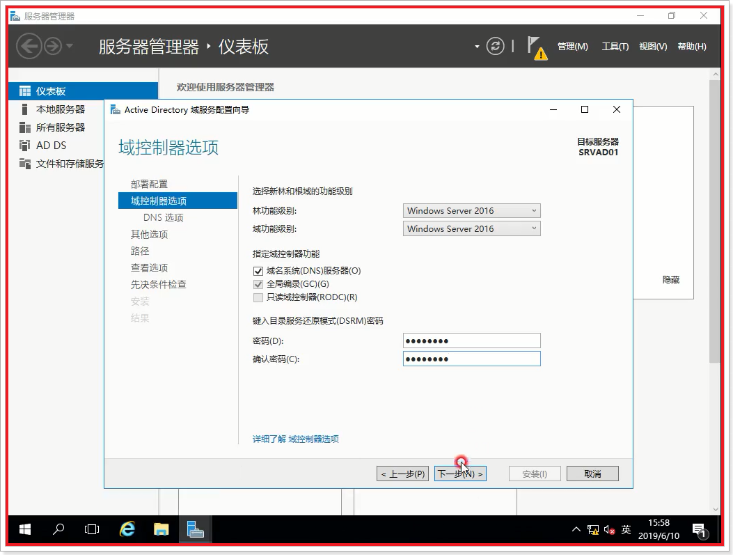Open the 帮助(H) menu
This screenshot has height=555, width=733.
pyautogui.click(x=692, y=46)
